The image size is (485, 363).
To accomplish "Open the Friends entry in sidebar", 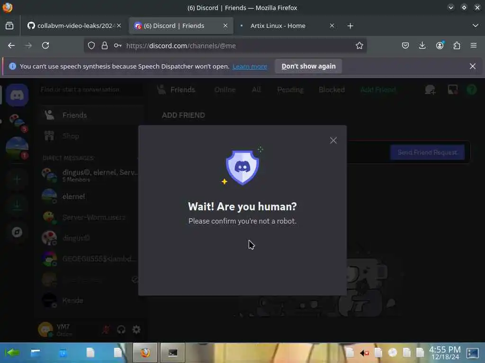I will [x=91, y=115].
